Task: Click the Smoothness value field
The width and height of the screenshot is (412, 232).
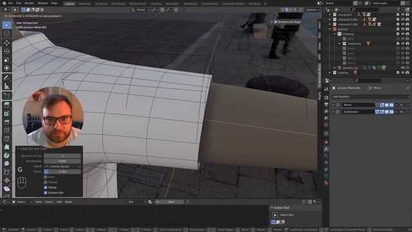Action: click(62, 161)
